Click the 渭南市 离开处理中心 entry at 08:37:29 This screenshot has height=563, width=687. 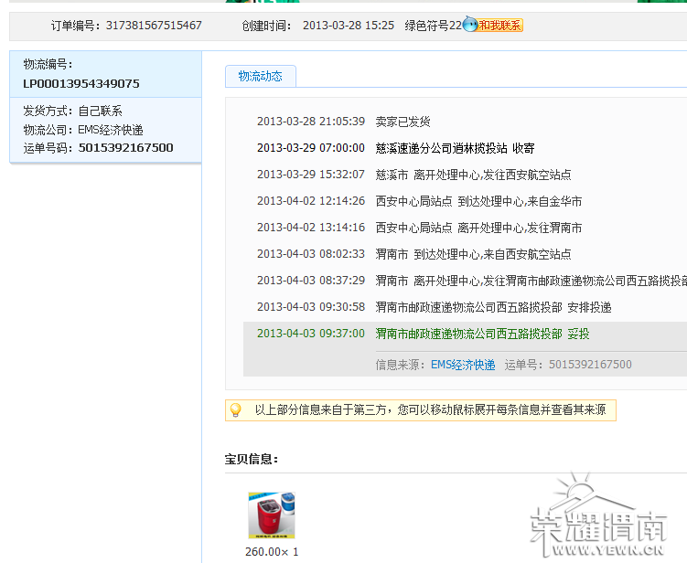click(531, 281)
